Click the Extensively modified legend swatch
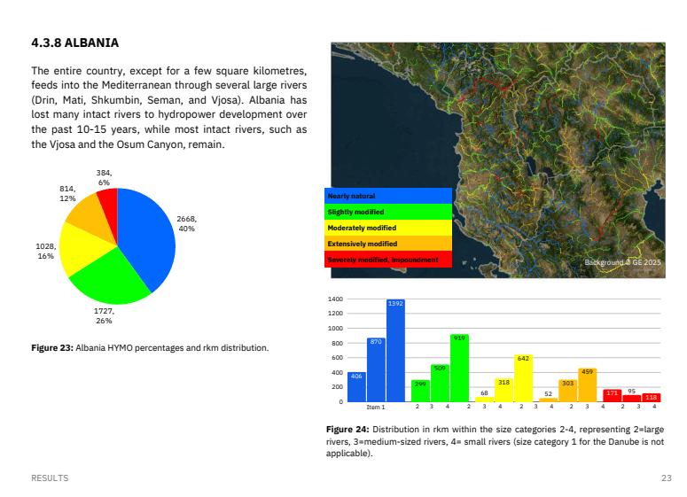Image resolution: width=687 pixels, height=497 pixels. [x=388, y=244]
